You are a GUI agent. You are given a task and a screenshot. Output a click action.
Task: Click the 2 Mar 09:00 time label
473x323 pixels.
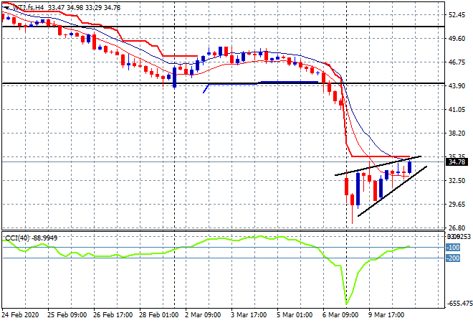203,315
